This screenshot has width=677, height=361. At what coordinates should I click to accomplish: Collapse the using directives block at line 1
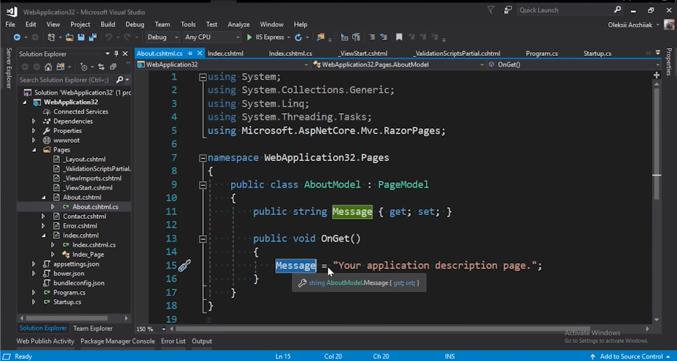[203, 78]
